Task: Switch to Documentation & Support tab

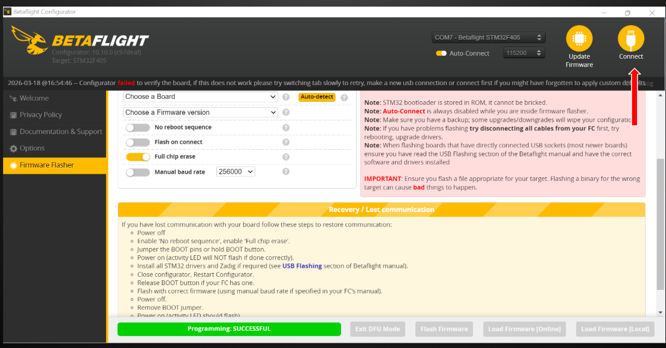Action: click(x=61, y=132)
